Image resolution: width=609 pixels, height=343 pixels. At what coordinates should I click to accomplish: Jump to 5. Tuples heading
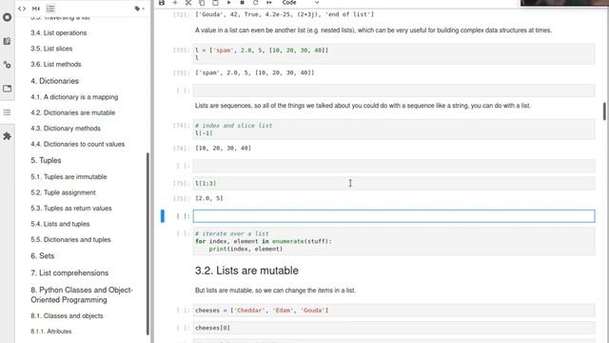[x=46, y=160]
